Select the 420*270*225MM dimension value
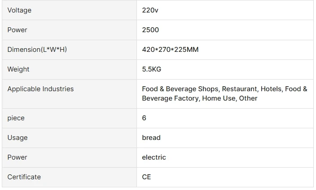Screen dimensions: 316x190 [x=170, y=50]
